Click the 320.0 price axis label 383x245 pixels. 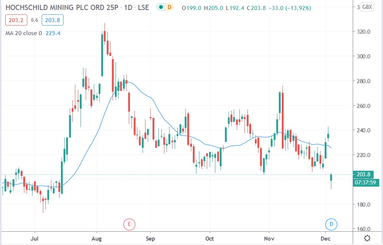tap(363, 32)
